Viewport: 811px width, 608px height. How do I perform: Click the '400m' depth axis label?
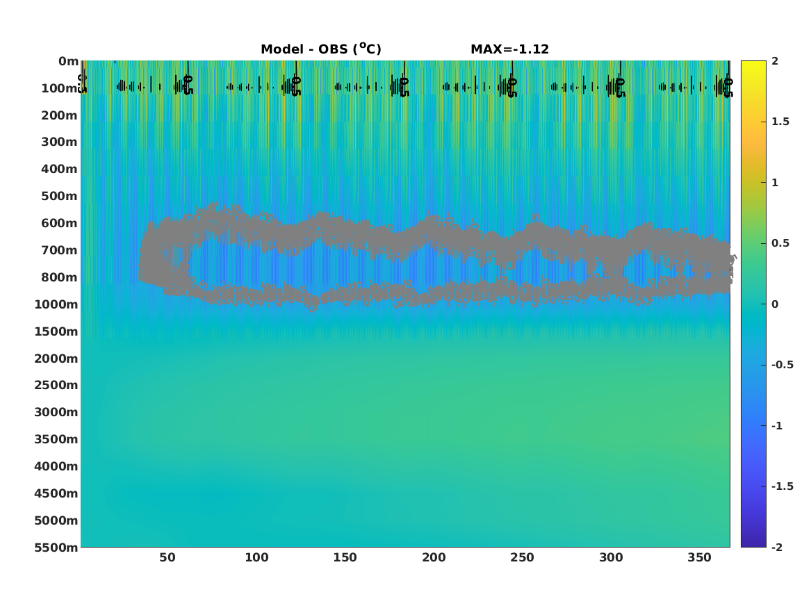coord(60,169)
